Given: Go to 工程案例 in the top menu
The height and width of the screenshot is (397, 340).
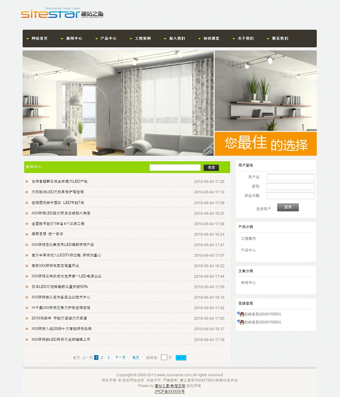Looking at the screenshot, I should [143, 39].
